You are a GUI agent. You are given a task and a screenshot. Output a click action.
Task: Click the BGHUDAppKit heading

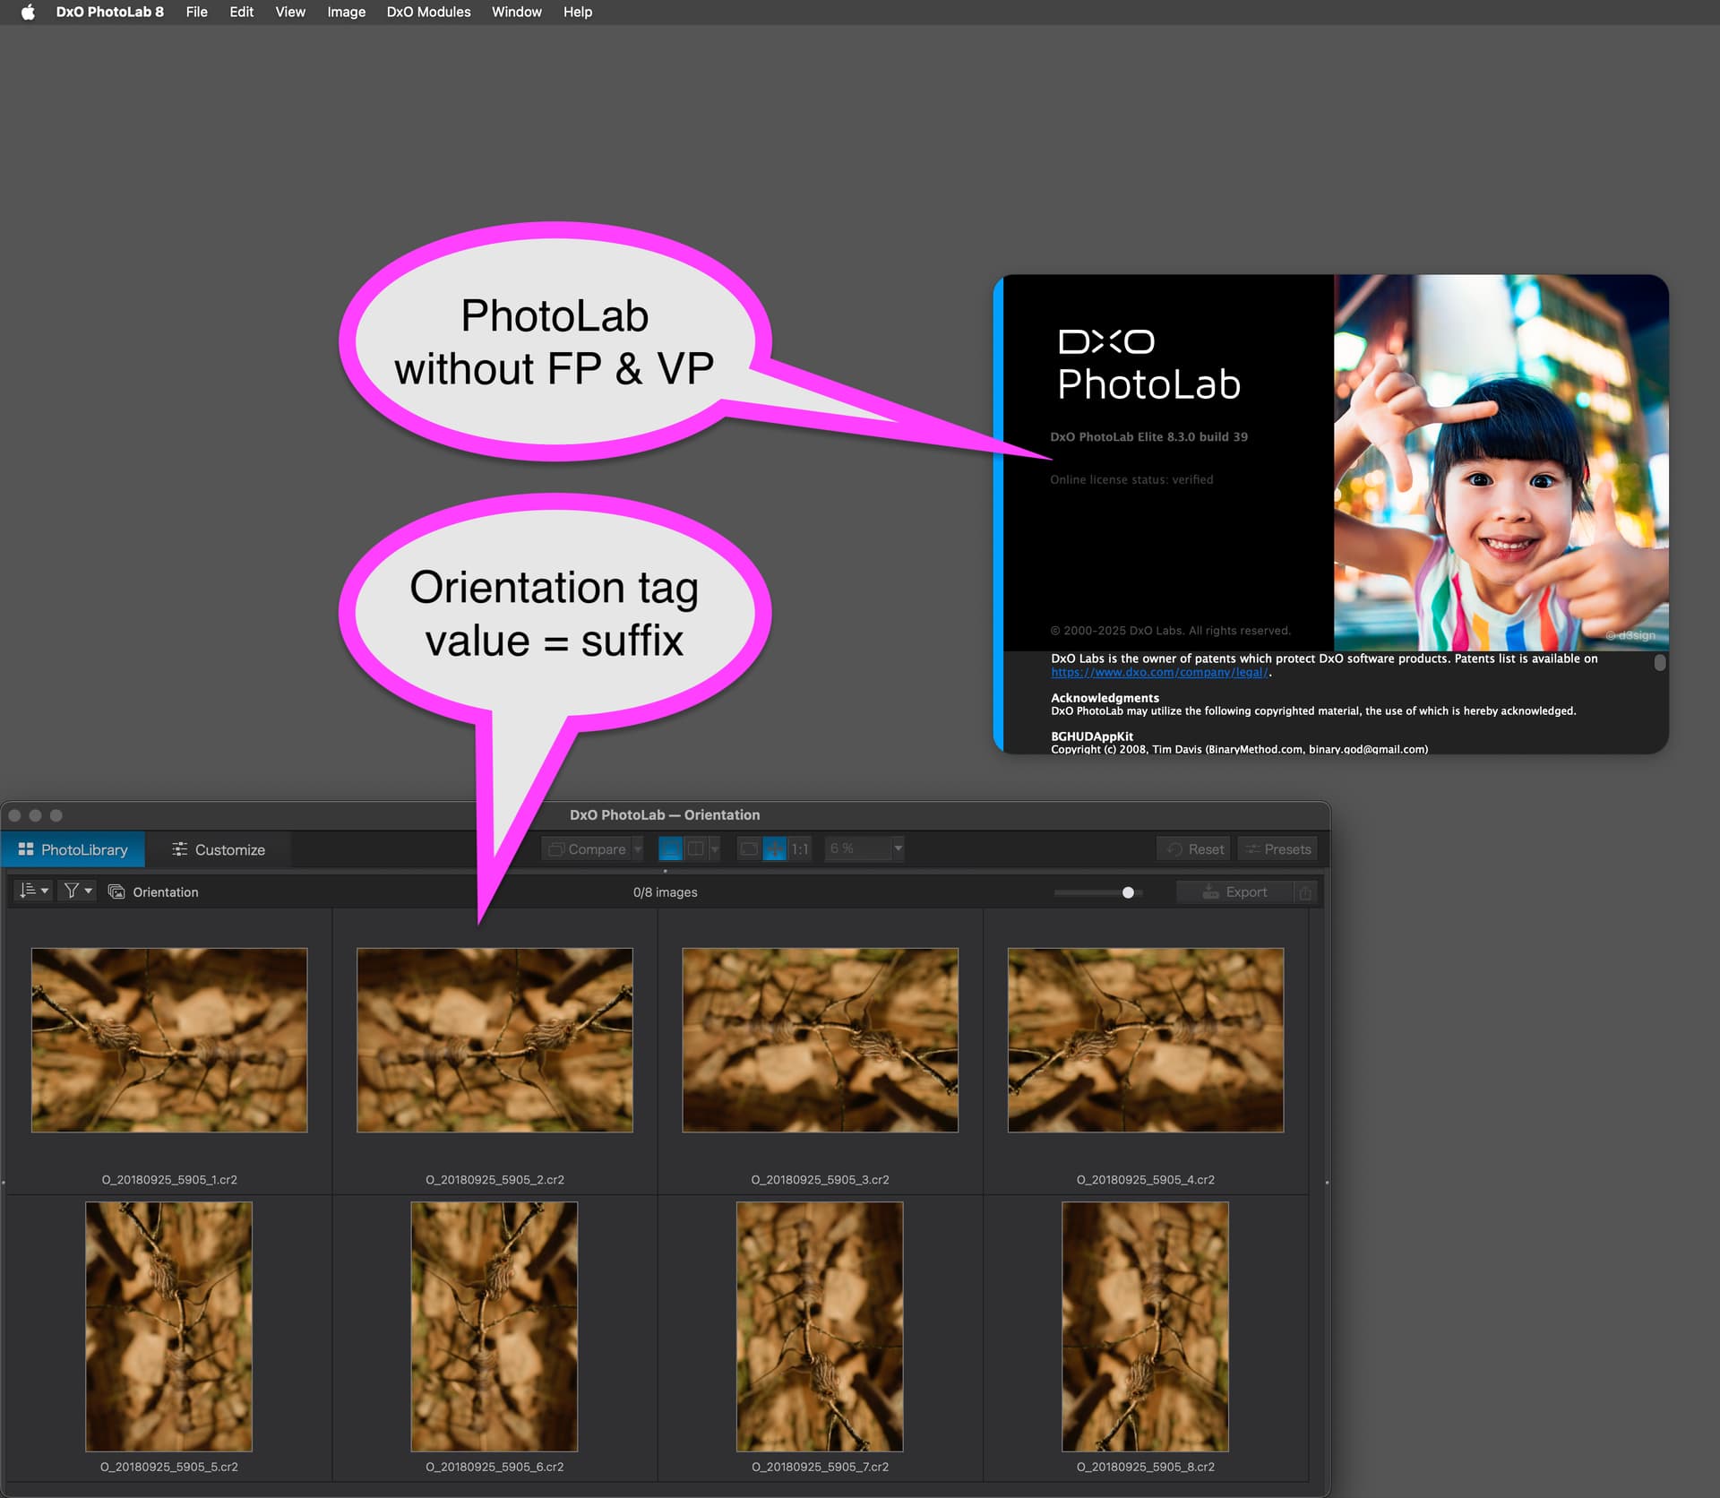[x=1091, y=736]
